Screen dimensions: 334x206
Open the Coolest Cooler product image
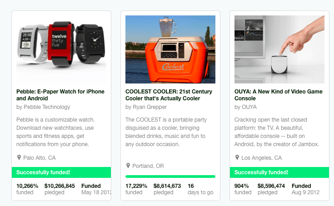coord(170,49)
